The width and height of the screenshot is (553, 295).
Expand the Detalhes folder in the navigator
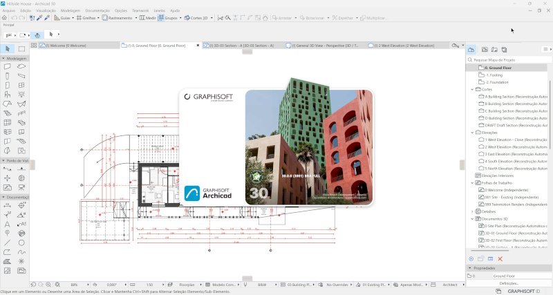[x=472, y=211]
